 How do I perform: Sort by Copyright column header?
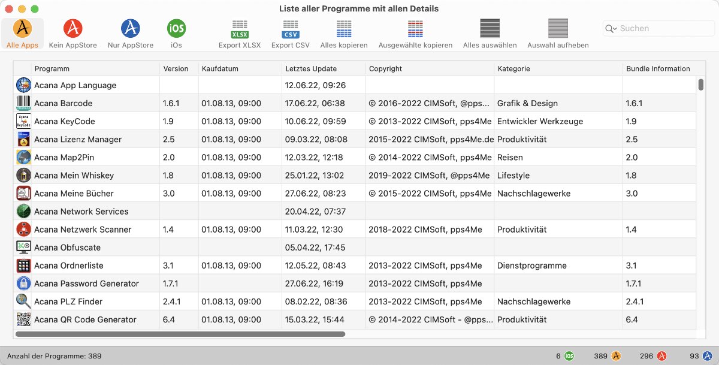[430, 68]
